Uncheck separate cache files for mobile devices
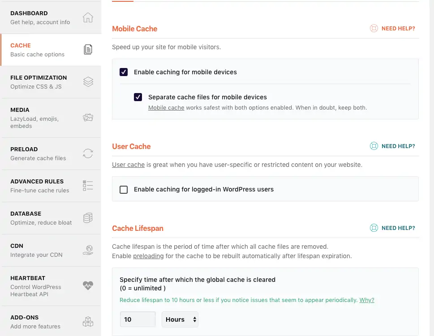The height and width of the screenshot is (336, 434). (138, 97)
